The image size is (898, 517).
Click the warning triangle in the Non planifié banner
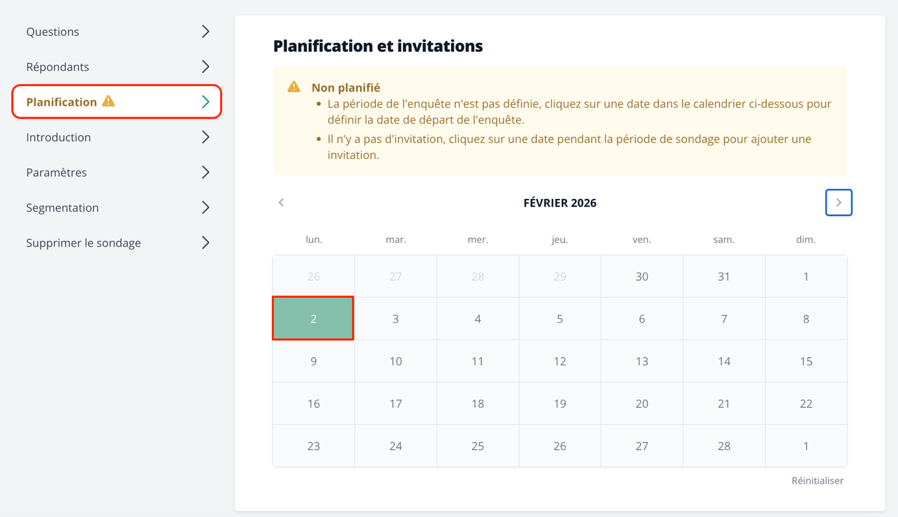[293, 86]
